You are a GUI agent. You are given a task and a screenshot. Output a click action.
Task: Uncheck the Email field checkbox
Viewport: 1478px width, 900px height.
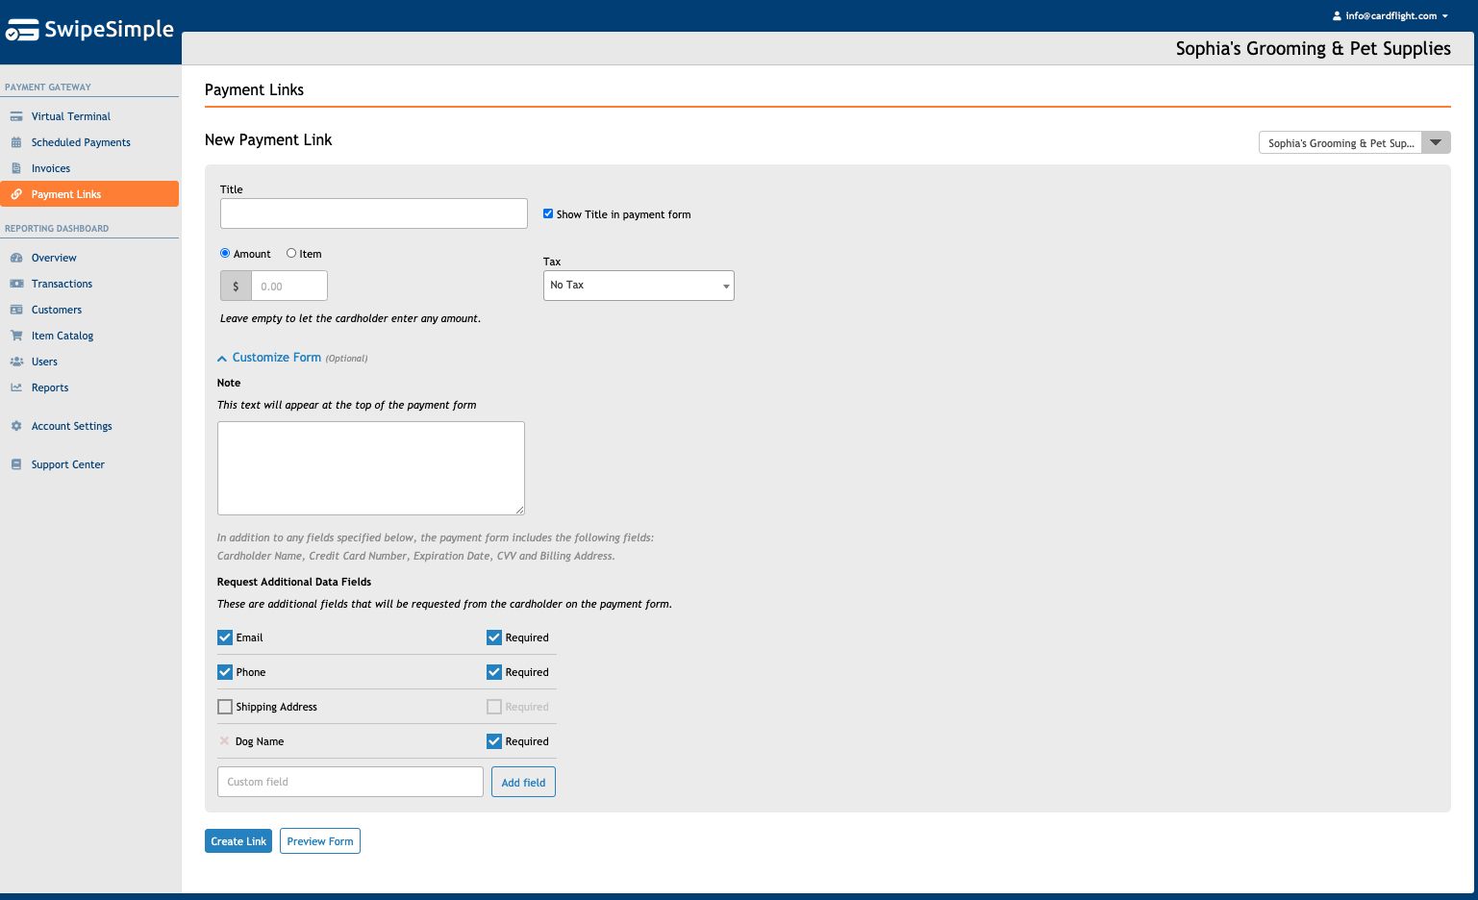point(225,637)
